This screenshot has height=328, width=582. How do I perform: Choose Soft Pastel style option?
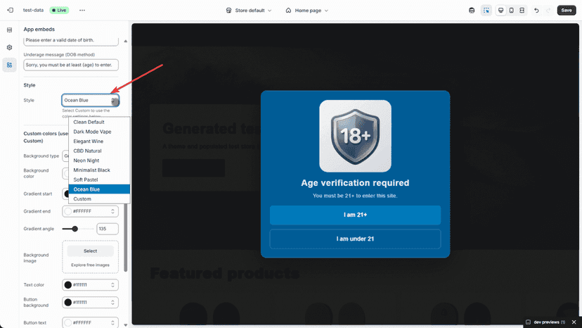pos(99,179)
